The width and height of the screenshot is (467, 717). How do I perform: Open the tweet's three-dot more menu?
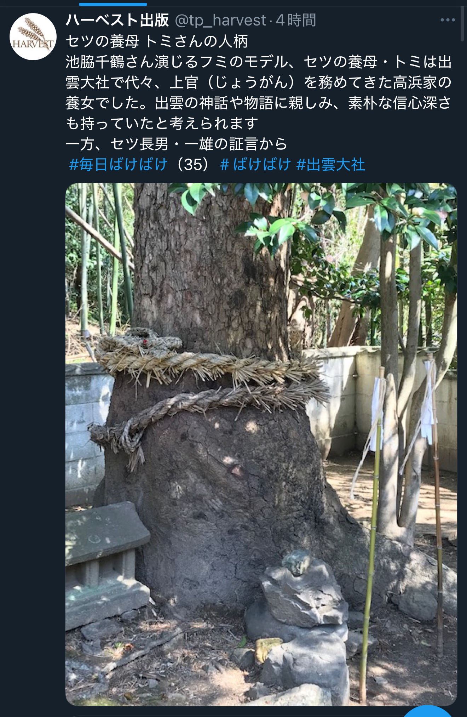[x=448, y=20]
